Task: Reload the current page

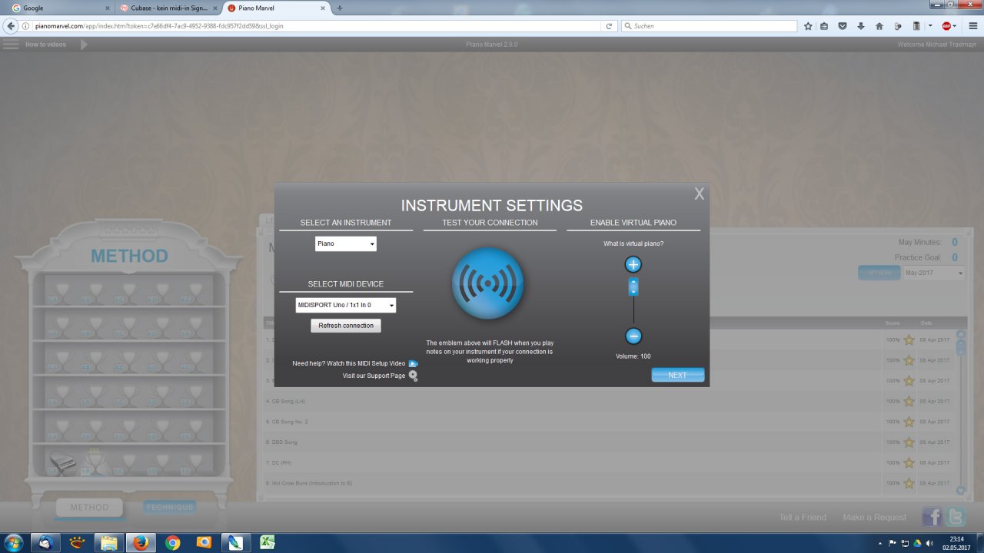Action: [609, 26]
